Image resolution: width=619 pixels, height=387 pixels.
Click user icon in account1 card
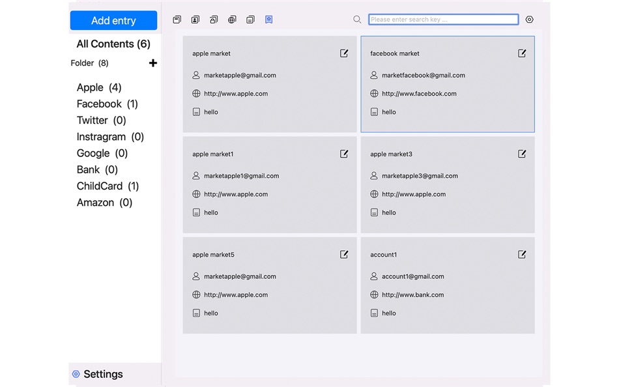click(374, 276)
